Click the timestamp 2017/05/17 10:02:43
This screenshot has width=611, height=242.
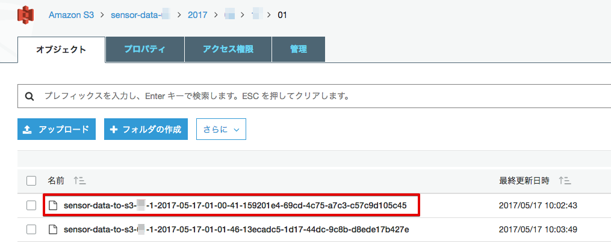(538, 205)
